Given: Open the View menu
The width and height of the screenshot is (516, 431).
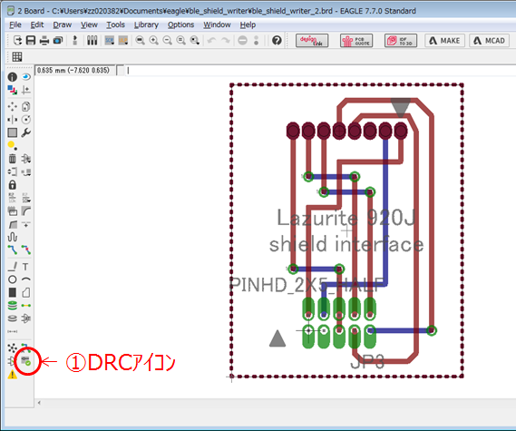Looking at the screenshot, I should pyautogui.click(x=89, y=24).
